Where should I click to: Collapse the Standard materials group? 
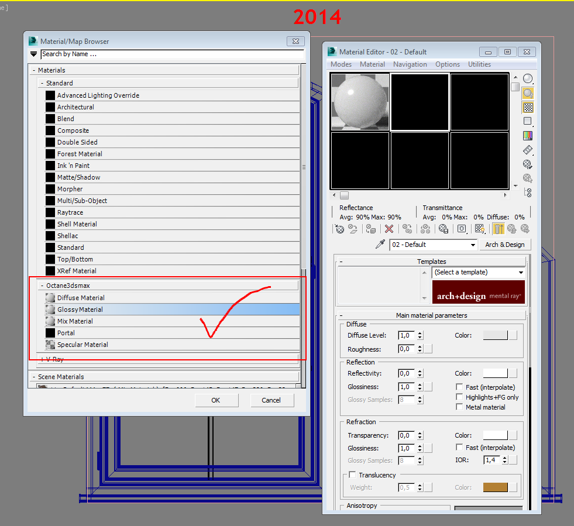pyautogui.click(x=42, y=83)
